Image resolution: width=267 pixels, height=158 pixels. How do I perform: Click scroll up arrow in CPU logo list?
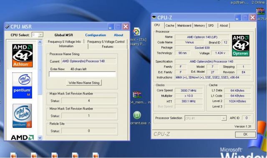tap(40, 42)
